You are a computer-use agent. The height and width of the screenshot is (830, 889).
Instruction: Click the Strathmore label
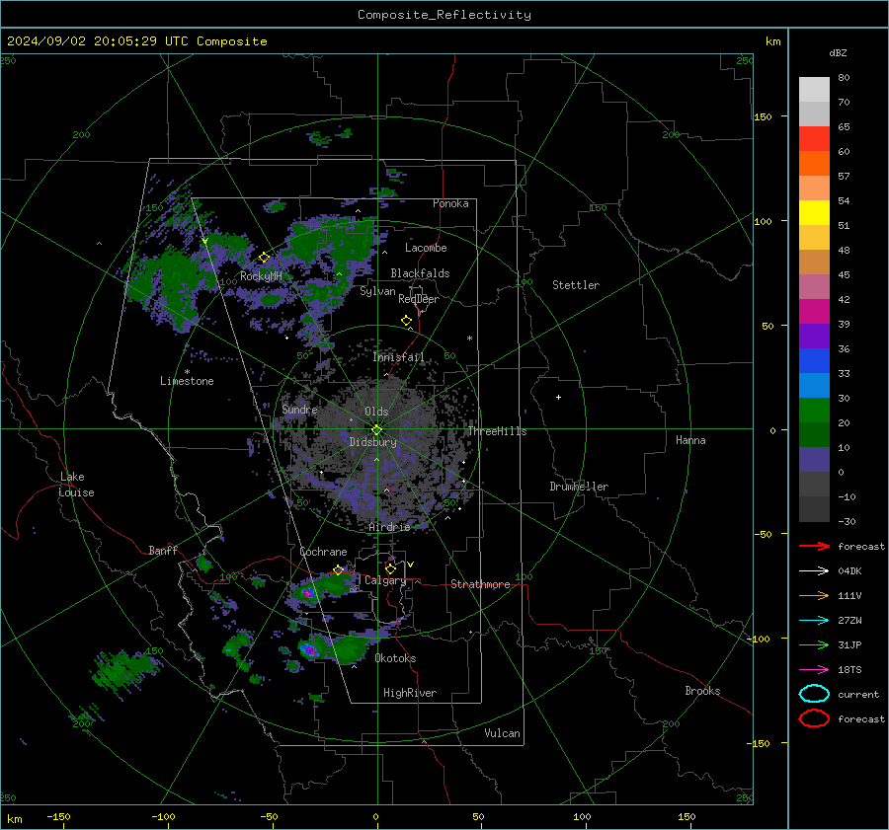480,584
